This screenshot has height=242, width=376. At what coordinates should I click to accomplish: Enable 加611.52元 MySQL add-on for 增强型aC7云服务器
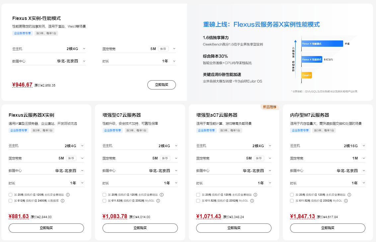pos(198,201)
